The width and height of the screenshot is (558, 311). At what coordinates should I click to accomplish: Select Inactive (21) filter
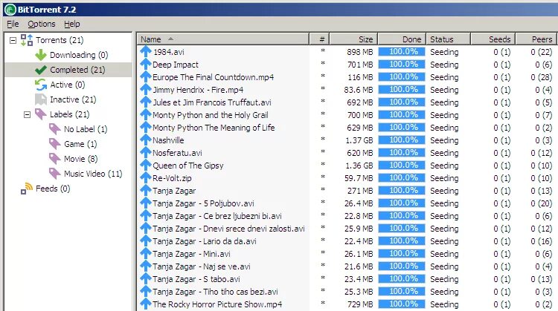pyautogui.click(x=73, y=99)
